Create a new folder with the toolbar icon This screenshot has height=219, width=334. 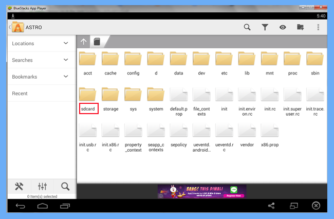[x=301, y=27]
